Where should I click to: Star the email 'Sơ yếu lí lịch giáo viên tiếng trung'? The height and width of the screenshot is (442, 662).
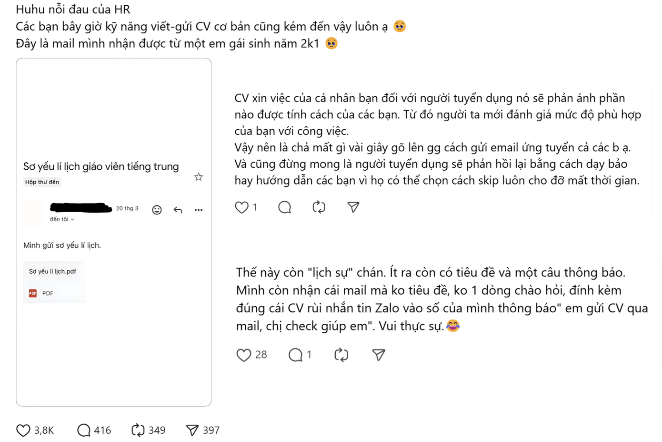pyautogui.click(x=198, y=176)
